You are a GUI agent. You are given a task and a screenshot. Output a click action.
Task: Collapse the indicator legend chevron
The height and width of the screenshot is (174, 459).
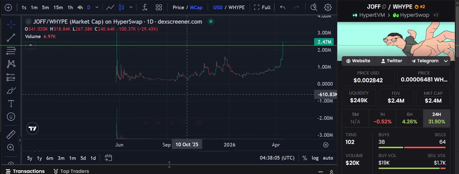[30, 45]
